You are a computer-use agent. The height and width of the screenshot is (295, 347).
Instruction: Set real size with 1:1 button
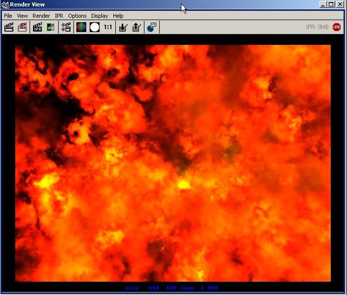click(108, 27)
